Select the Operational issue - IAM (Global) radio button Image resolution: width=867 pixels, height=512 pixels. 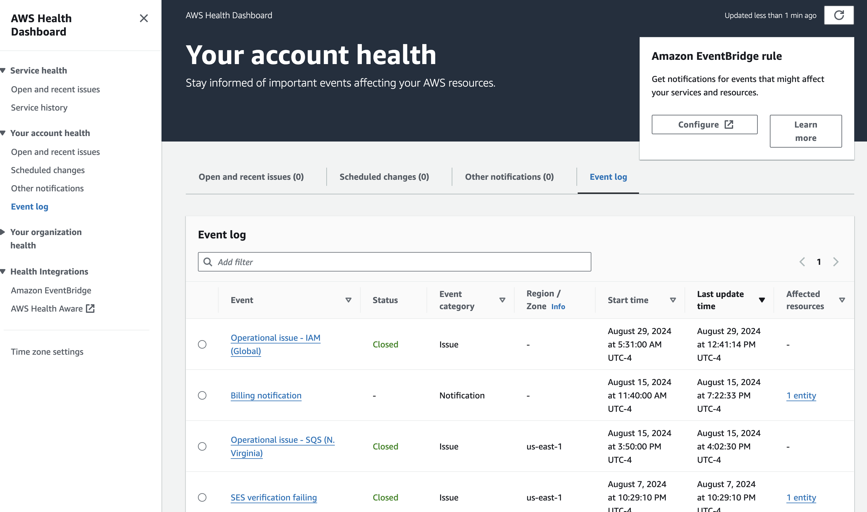(x=202, y=344)
